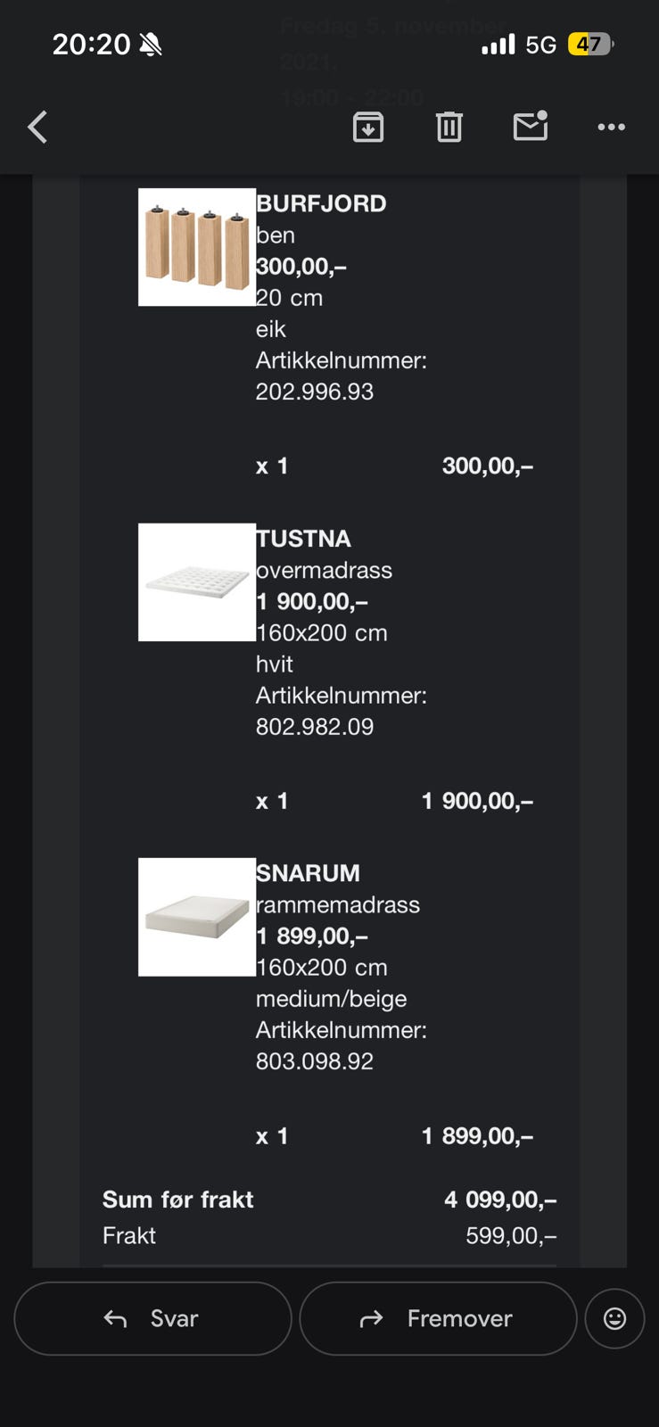Open the BURFJORD legs product image
This screenshot has width=659, height=1427.
[x=197, y=247]
